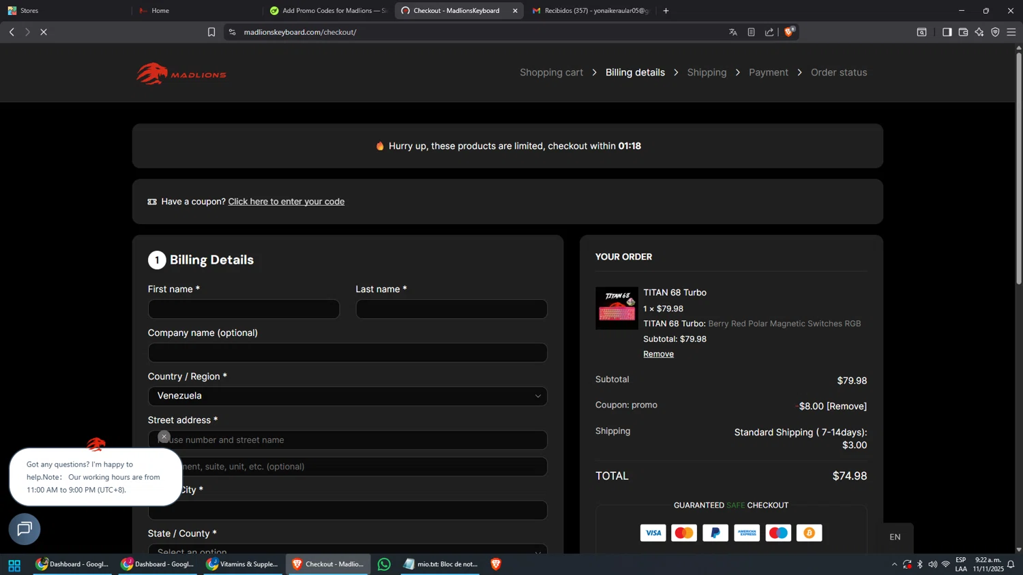
Task: Click the Mastercard payment icon
Action: pos(684,533)
